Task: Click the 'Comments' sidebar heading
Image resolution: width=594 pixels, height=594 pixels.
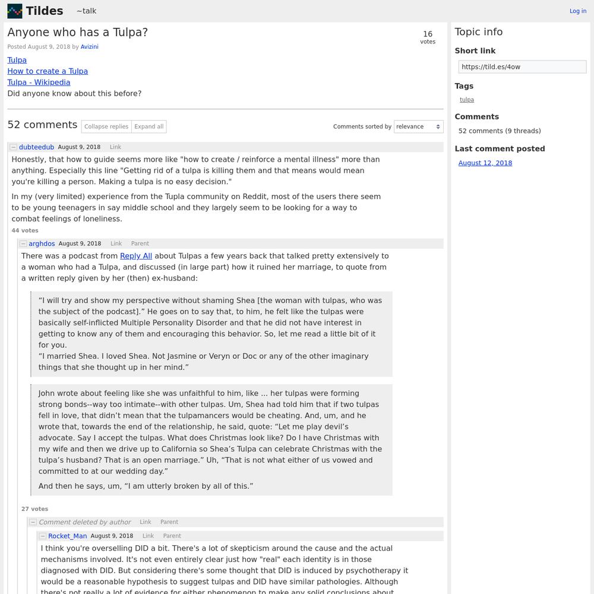Action: [477, 116]
